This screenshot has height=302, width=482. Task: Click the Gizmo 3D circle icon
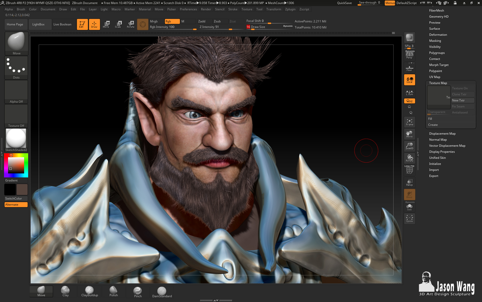(143, 24)
